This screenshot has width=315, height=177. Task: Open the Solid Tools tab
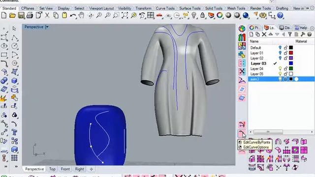coord(214,8)
